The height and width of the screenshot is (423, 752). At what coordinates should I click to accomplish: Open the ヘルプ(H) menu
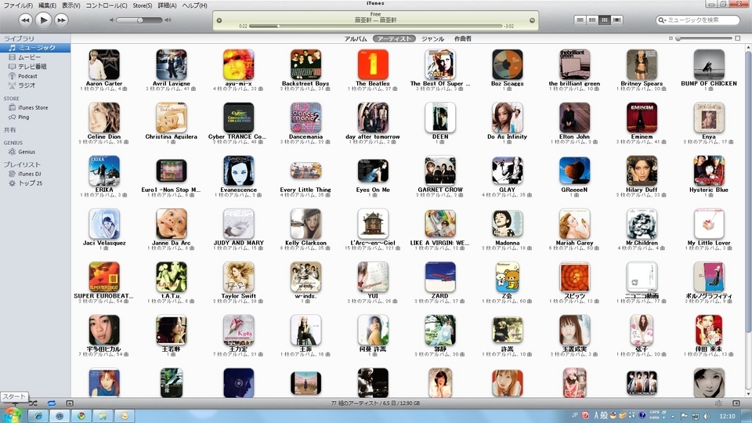194,5
